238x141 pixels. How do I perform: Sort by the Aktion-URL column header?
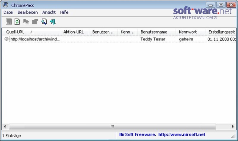(x=75, y=32)
